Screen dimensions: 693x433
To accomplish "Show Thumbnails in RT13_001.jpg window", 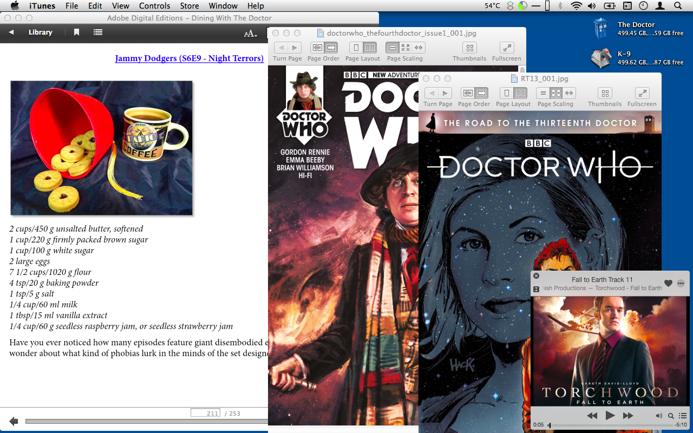I will pyautogui.click(x=605, y=93).
